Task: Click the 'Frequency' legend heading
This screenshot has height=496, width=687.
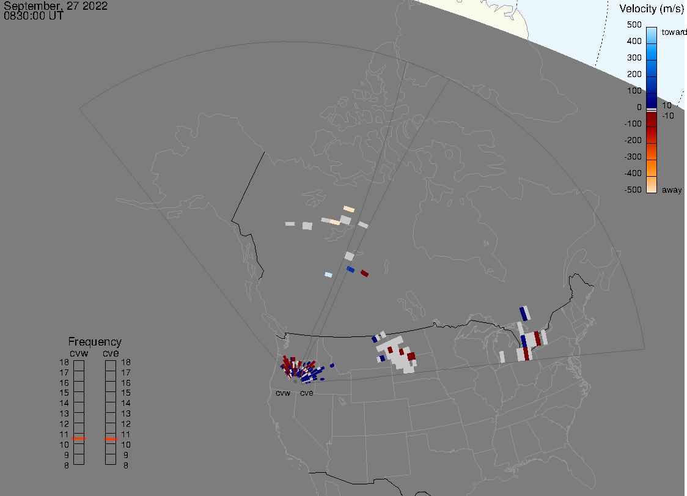Action: [95, 342]
